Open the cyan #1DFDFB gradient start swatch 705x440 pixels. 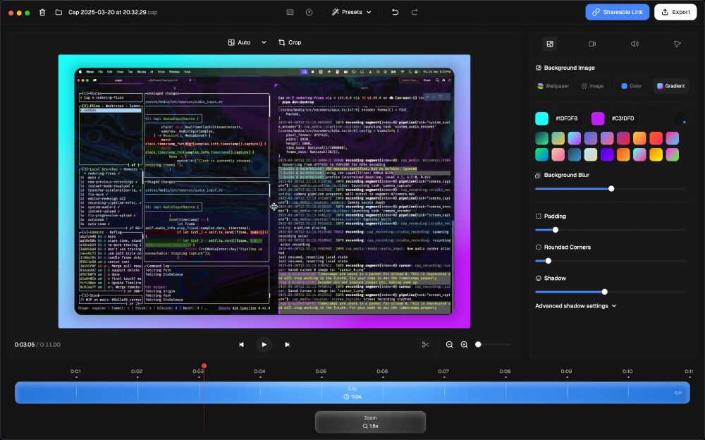pos(541,118)
